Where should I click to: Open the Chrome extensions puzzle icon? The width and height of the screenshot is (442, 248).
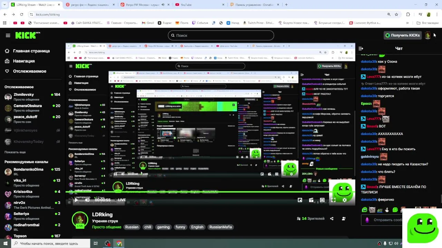(x=408, y=14)
